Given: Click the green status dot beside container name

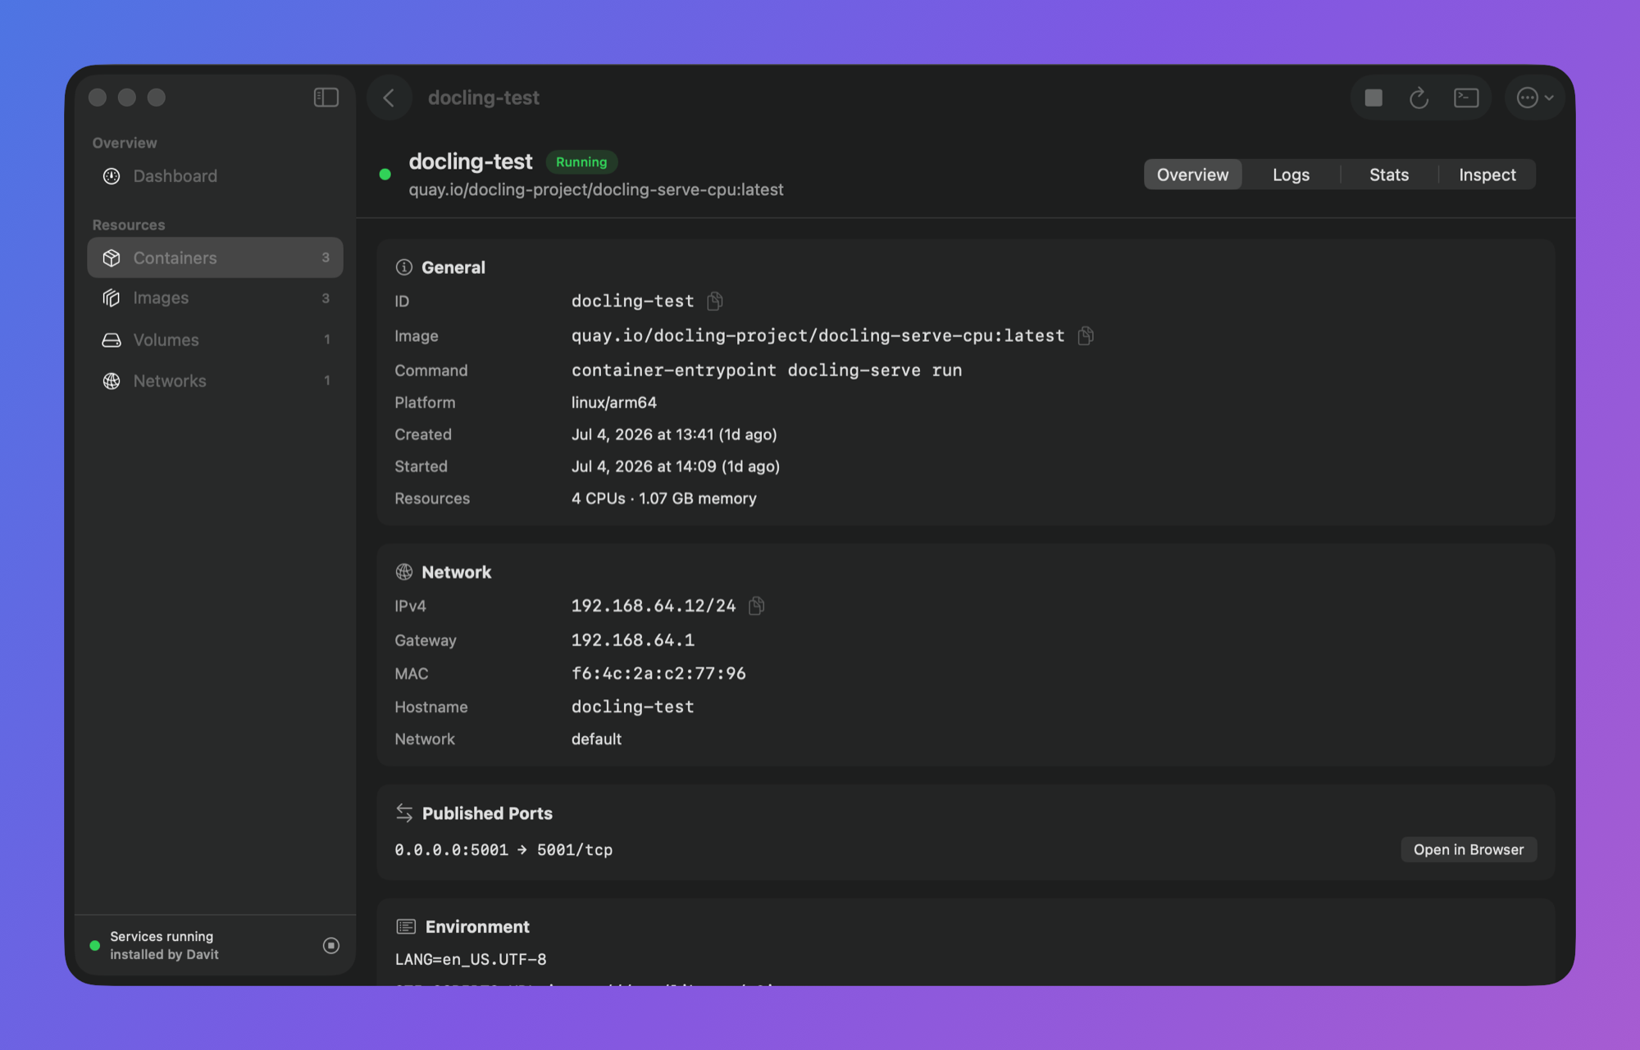Looking at the screenshot, I should [385, 175].
